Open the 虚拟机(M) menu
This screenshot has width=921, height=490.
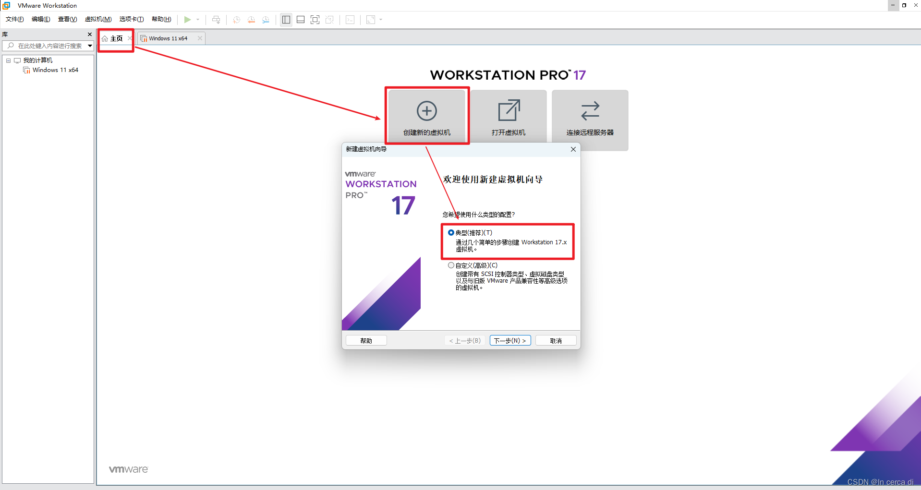(x=98, y=19)
